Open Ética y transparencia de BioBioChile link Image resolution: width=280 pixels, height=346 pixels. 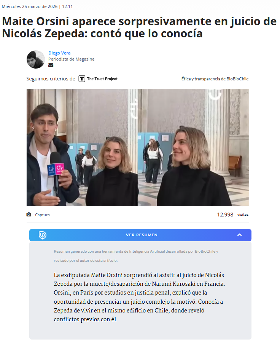[x=215, y=79]
